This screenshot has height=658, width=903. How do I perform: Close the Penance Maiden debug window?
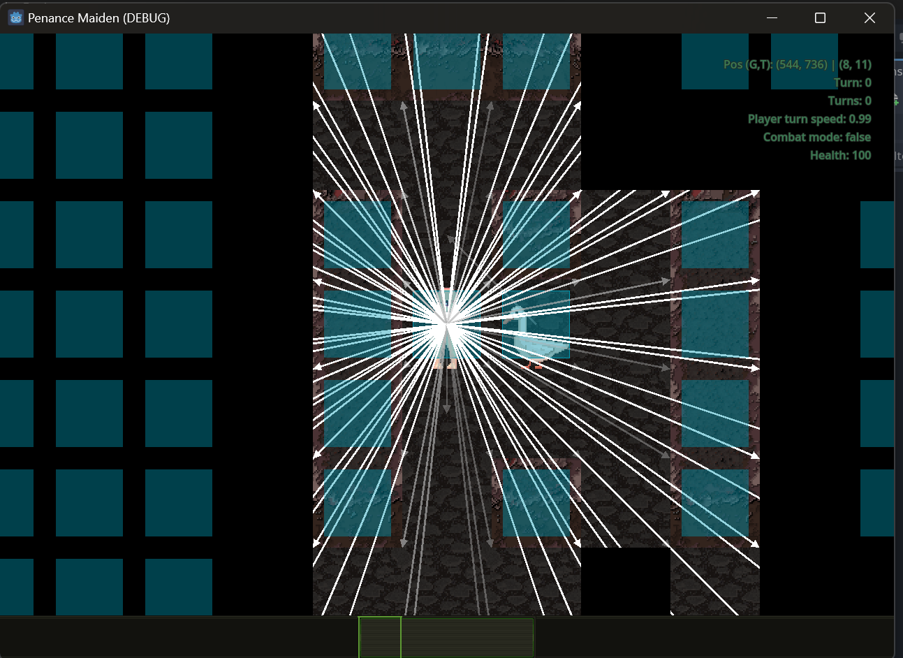point(869,17)
